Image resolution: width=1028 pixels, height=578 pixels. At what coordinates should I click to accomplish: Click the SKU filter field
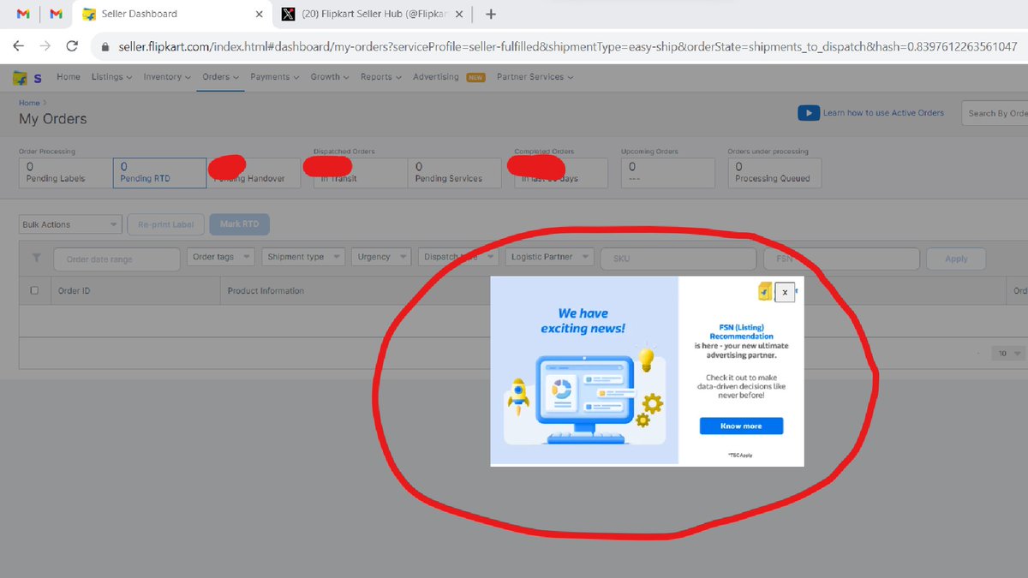(x=678, y=259)
